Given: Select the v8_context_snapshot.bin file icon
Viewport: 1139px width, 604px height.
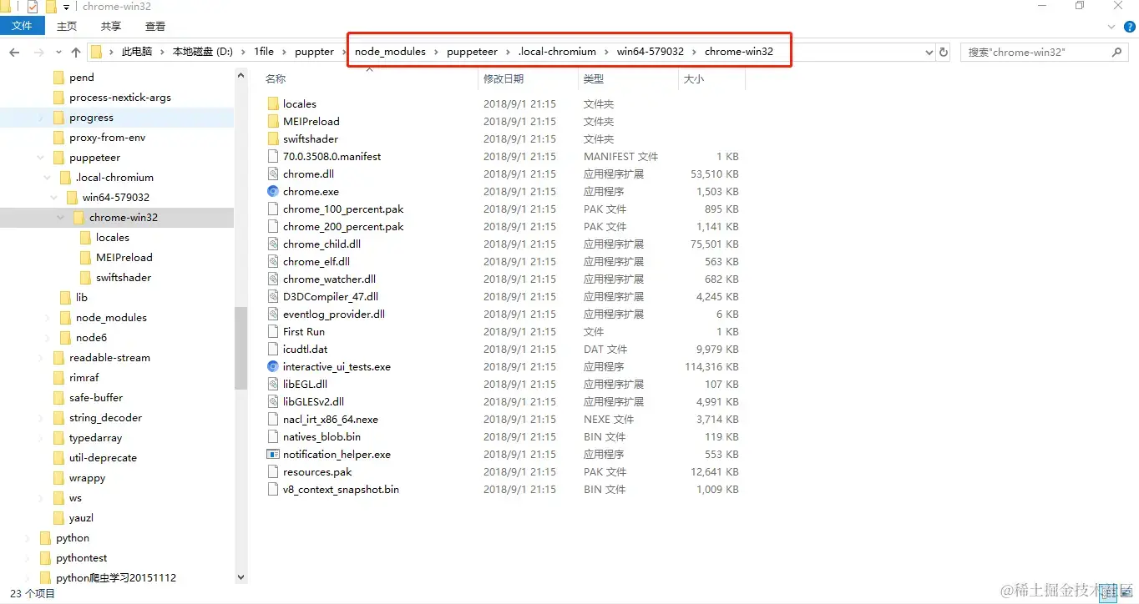Looking at the screenshot, I should 273,490.
